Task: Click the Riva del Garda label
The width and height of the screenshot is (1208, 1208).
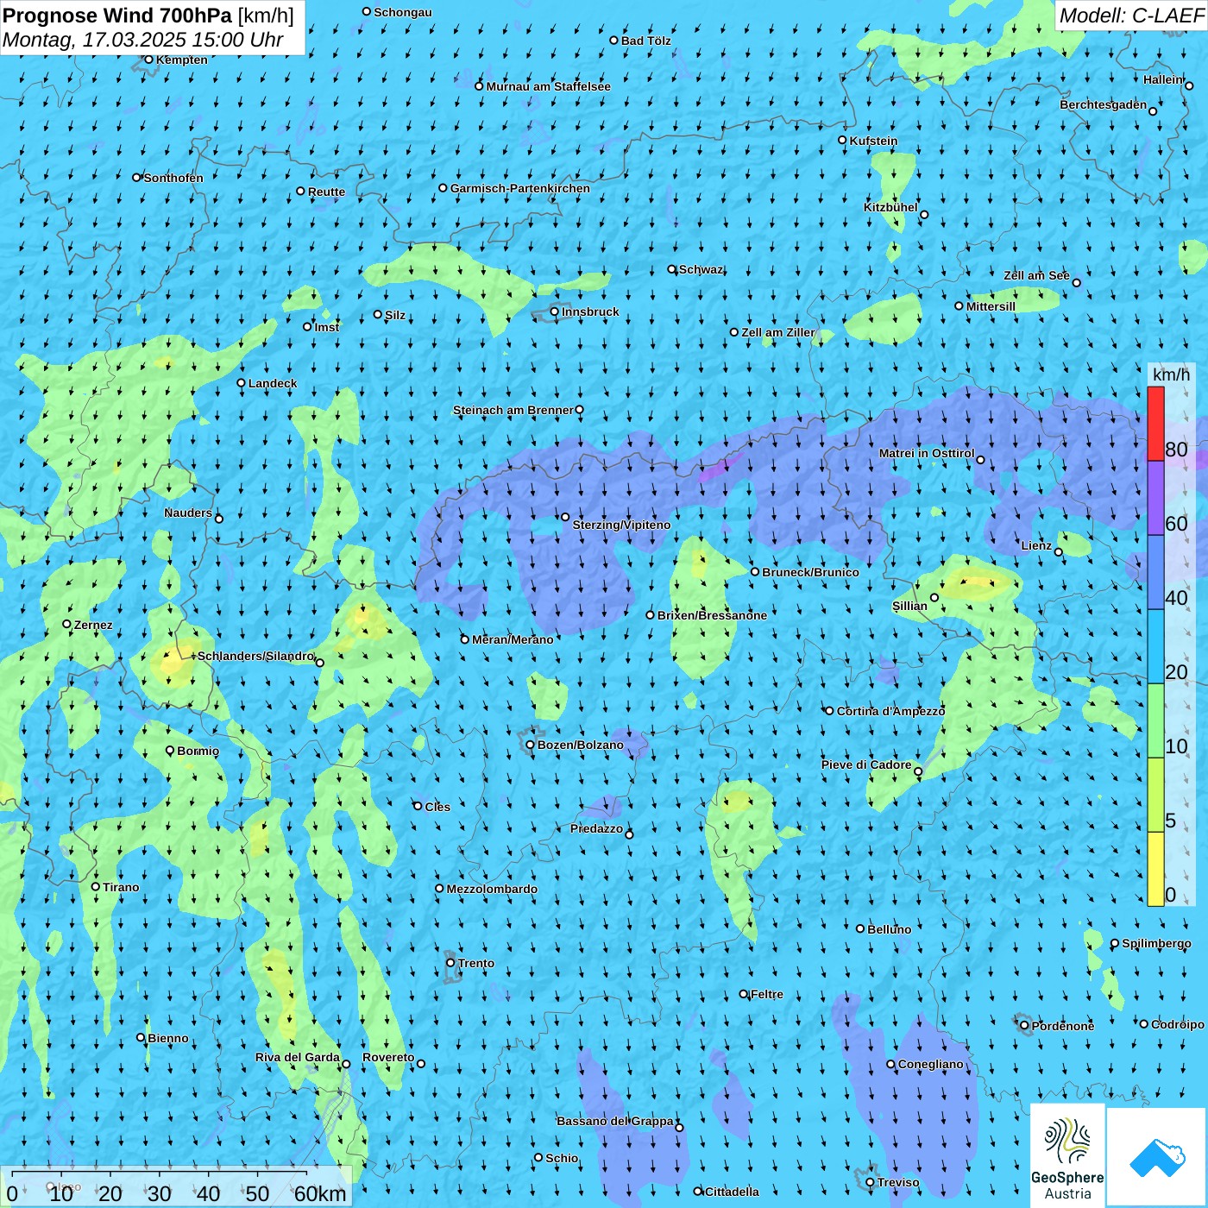Action: [x=298, y=1057]
